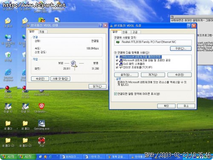Select the hangul97.zip desktop file label

point(41,94)
